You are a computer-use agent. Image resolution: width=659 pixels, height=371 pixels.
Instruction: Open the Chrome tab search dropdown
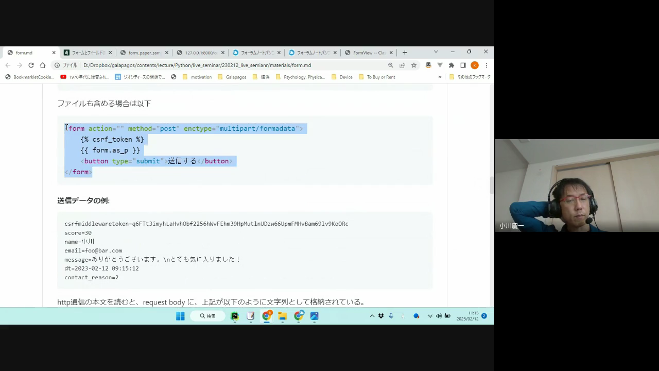pyautogui.click(x=436, y=52)
